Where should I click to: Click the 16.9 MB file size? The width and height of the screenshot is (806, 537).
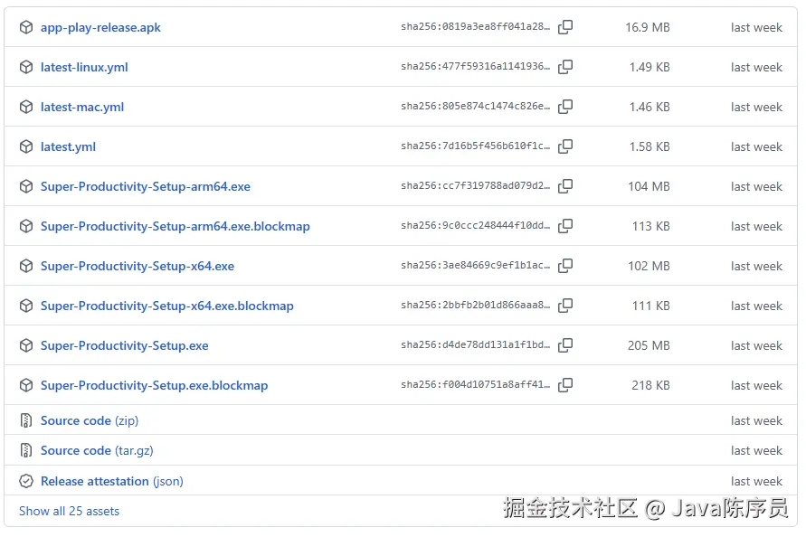[647, 27]
